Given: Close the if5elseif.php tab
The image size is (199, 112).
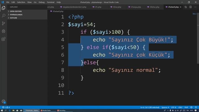Looking at the screenshot, I should tap(180, 7).
